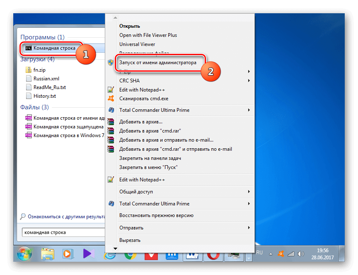The image size is (358, 275).
Task: Click the Windows Start button
Action: click(x=25, y=253)
